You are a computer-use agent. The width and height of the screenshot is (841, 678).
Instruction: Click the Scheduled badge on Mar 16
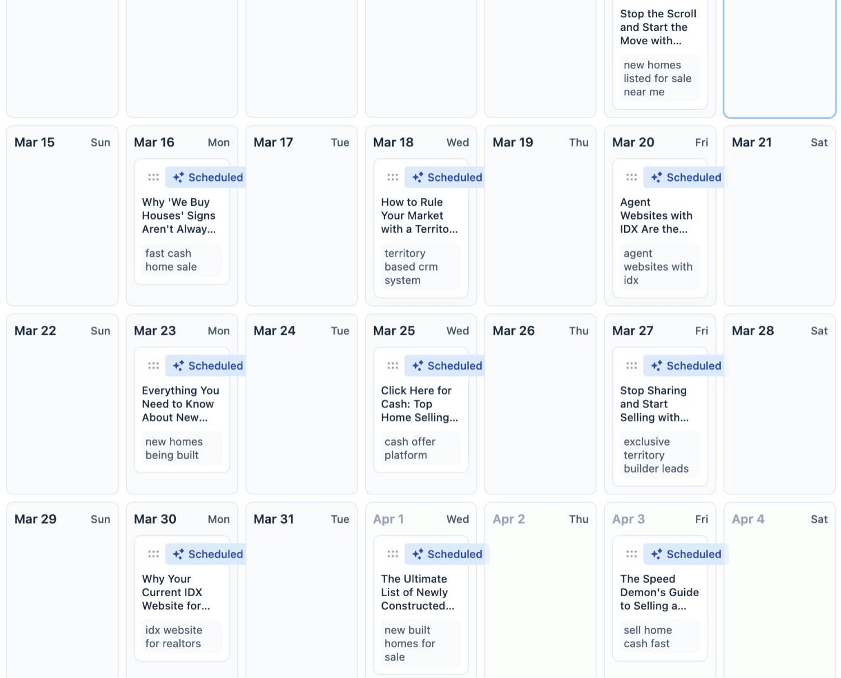tap(206, 177)
